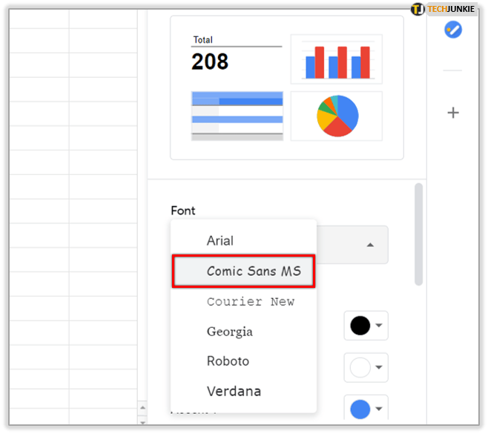
Task: Click the theme panel vertical scrollbar
Action: (419, 234)
